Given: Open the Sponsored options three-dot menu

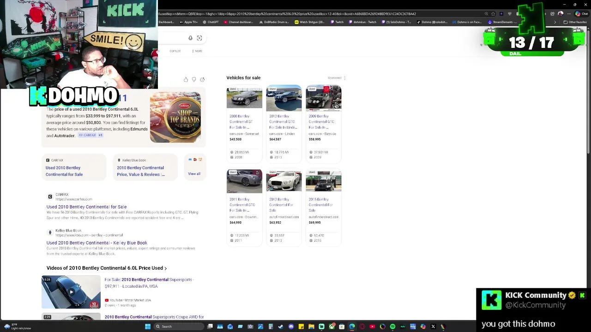Looking at the screenshot, I should point(344,78).
